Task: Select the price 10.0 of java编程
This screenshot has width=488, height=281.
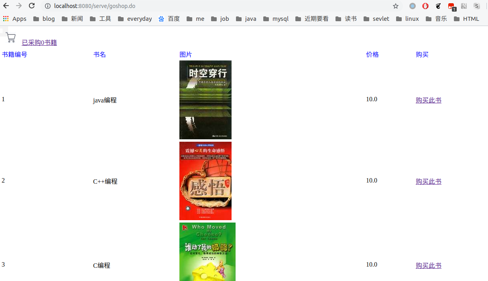Action: [x=372, y=99]
